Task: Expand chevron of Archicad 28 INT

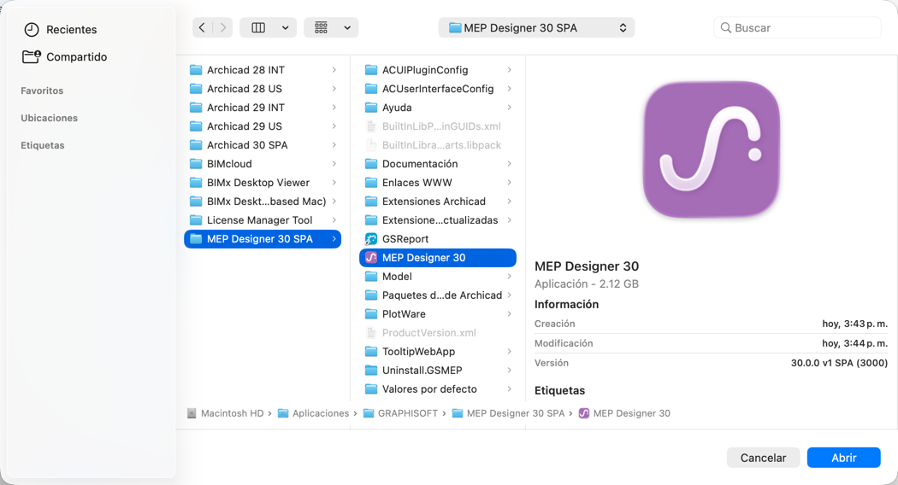Action: pyautogui.click(x=334, y=70)
